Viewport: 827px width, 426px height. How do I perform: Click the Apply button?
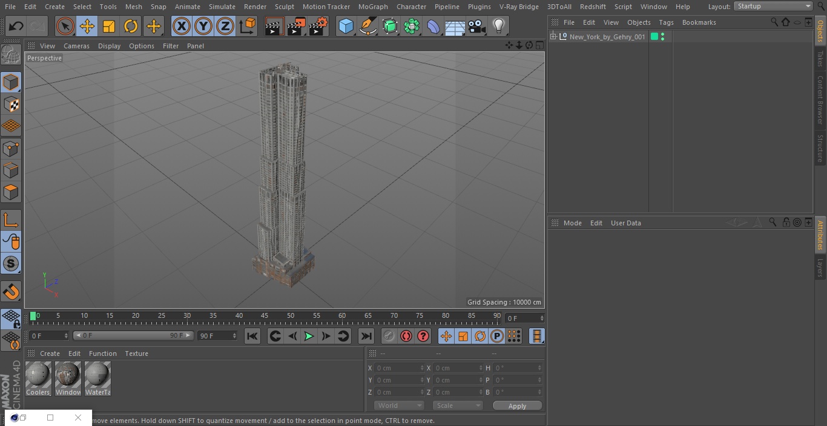tap(517, 405)
